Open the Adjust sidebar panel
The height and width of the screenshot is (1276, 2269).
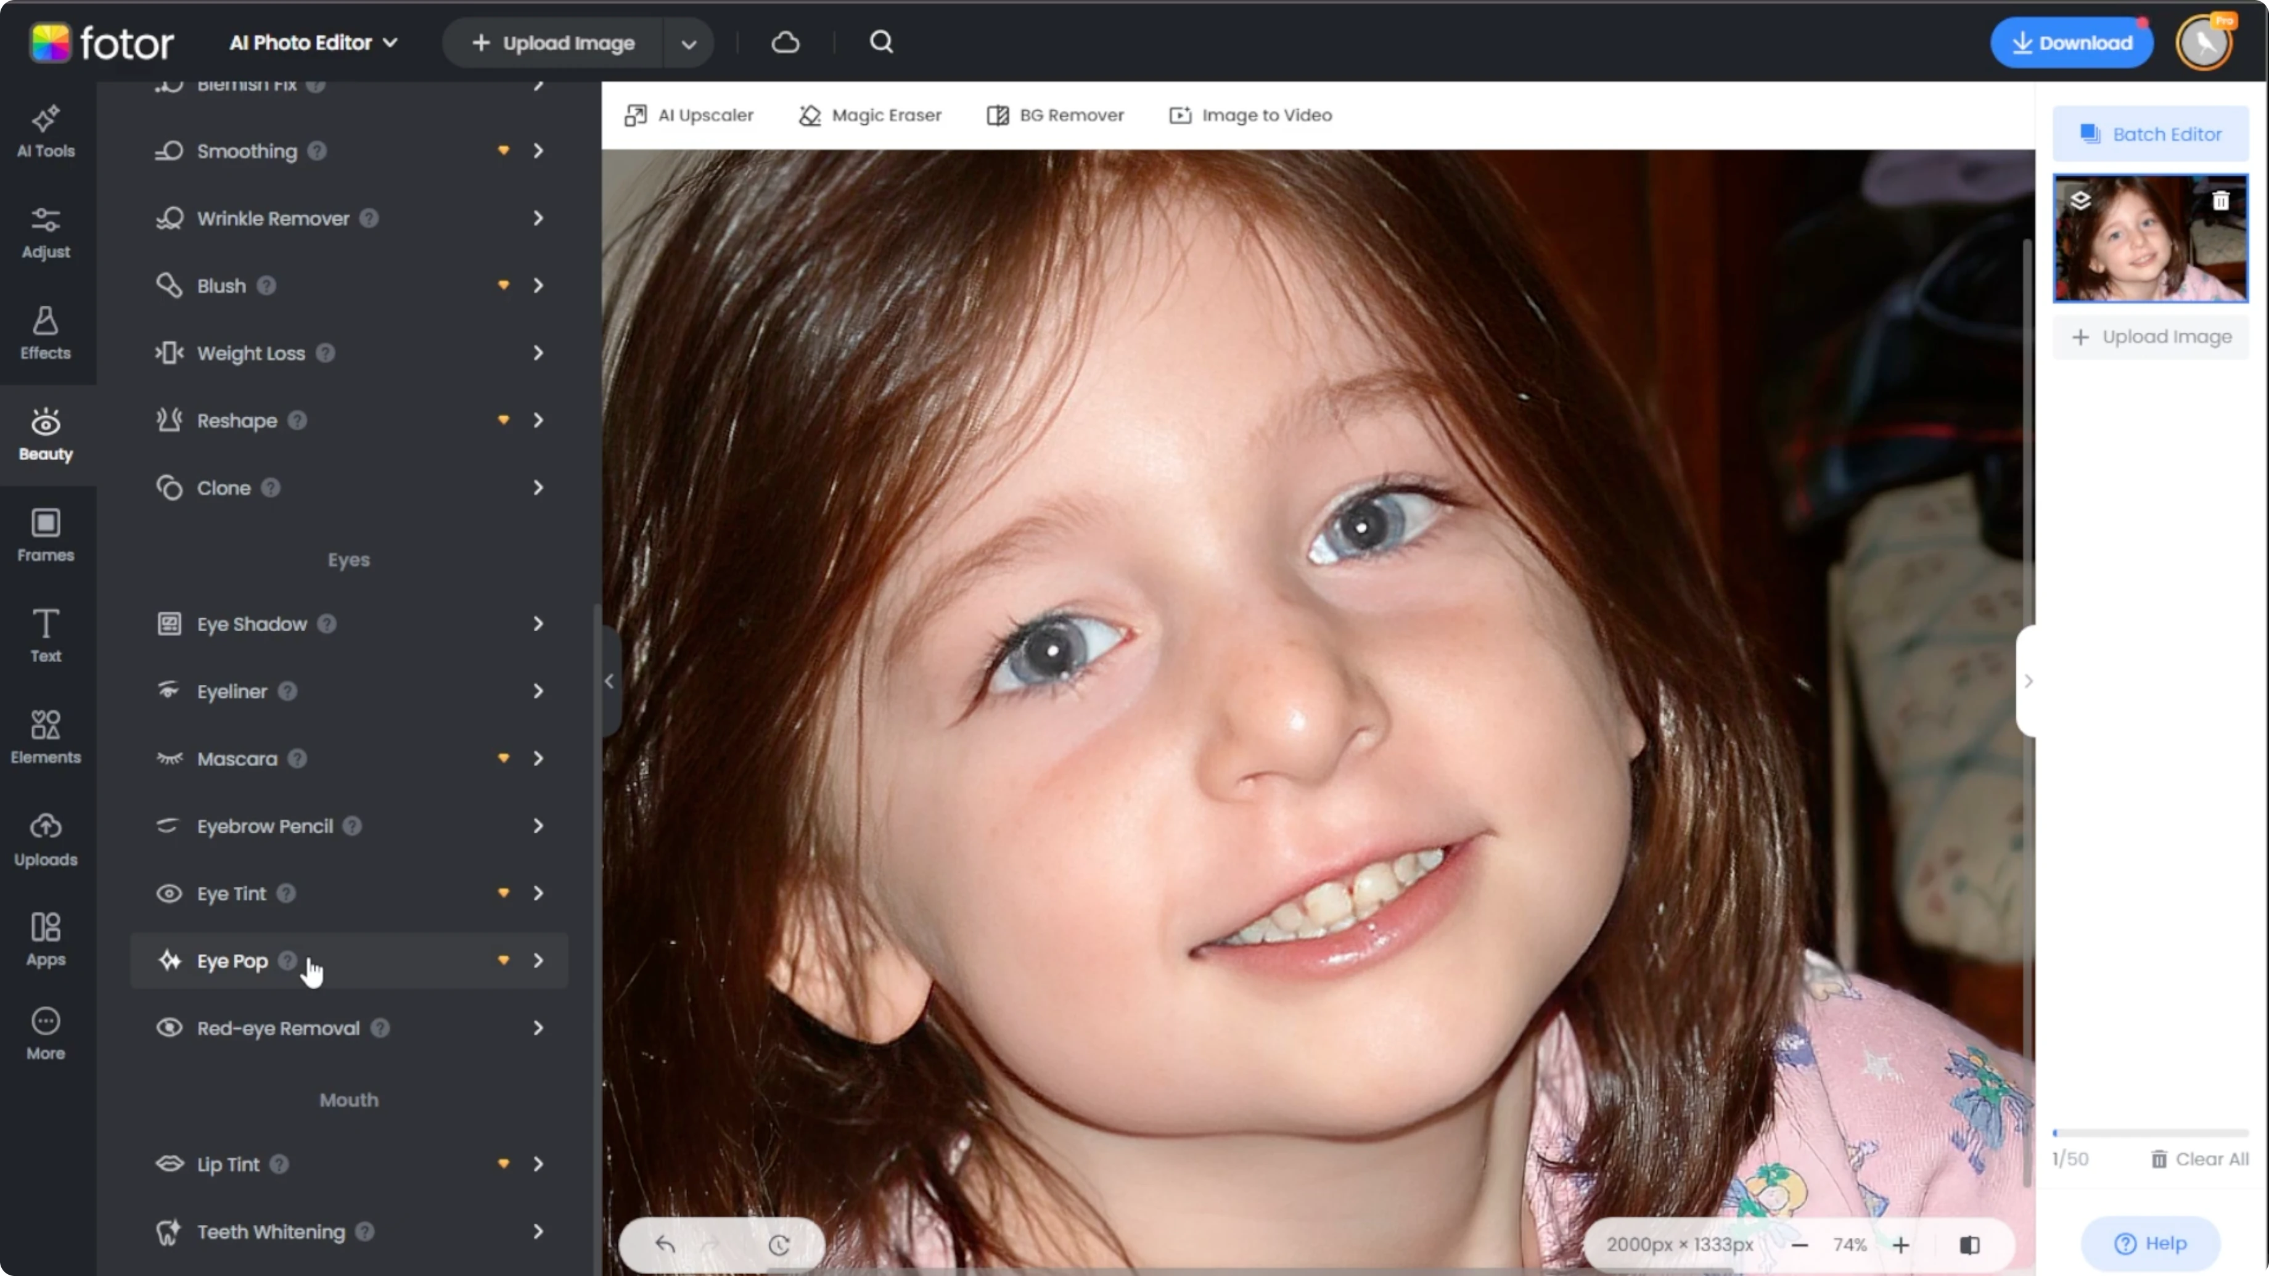tap(46, 232)
